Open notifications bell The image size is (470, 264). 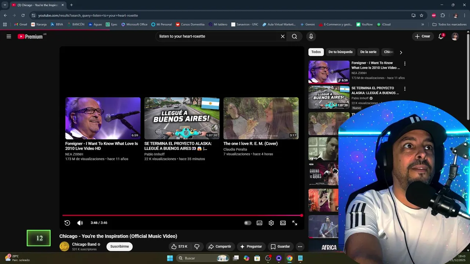click(x=441, y=36)
